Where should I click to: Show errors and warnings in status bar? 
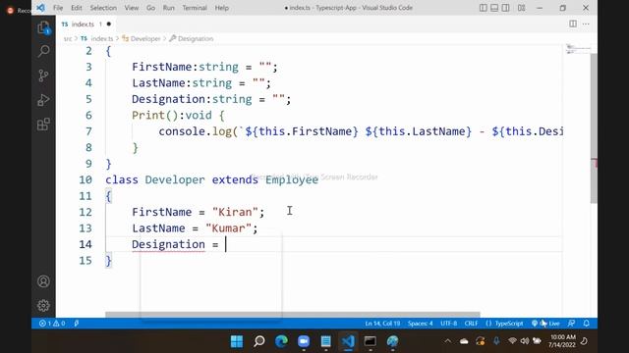(52, 323)
